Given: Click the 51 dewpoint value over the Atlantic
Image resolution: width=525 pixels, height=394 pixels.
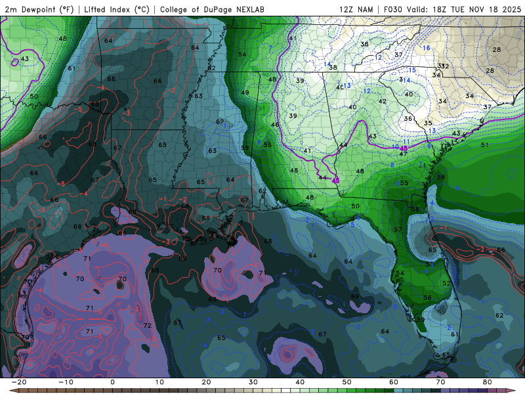Looking at the screenshot, I should click(484, 144).
